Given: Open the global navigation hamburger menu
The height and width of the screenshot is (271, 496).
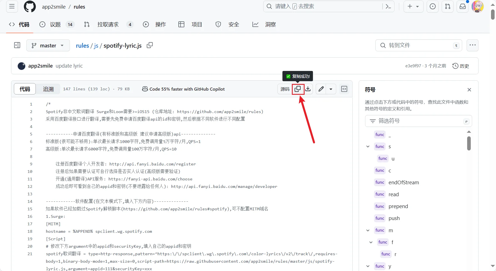Looking at the screenshot, I should [12, 6].
